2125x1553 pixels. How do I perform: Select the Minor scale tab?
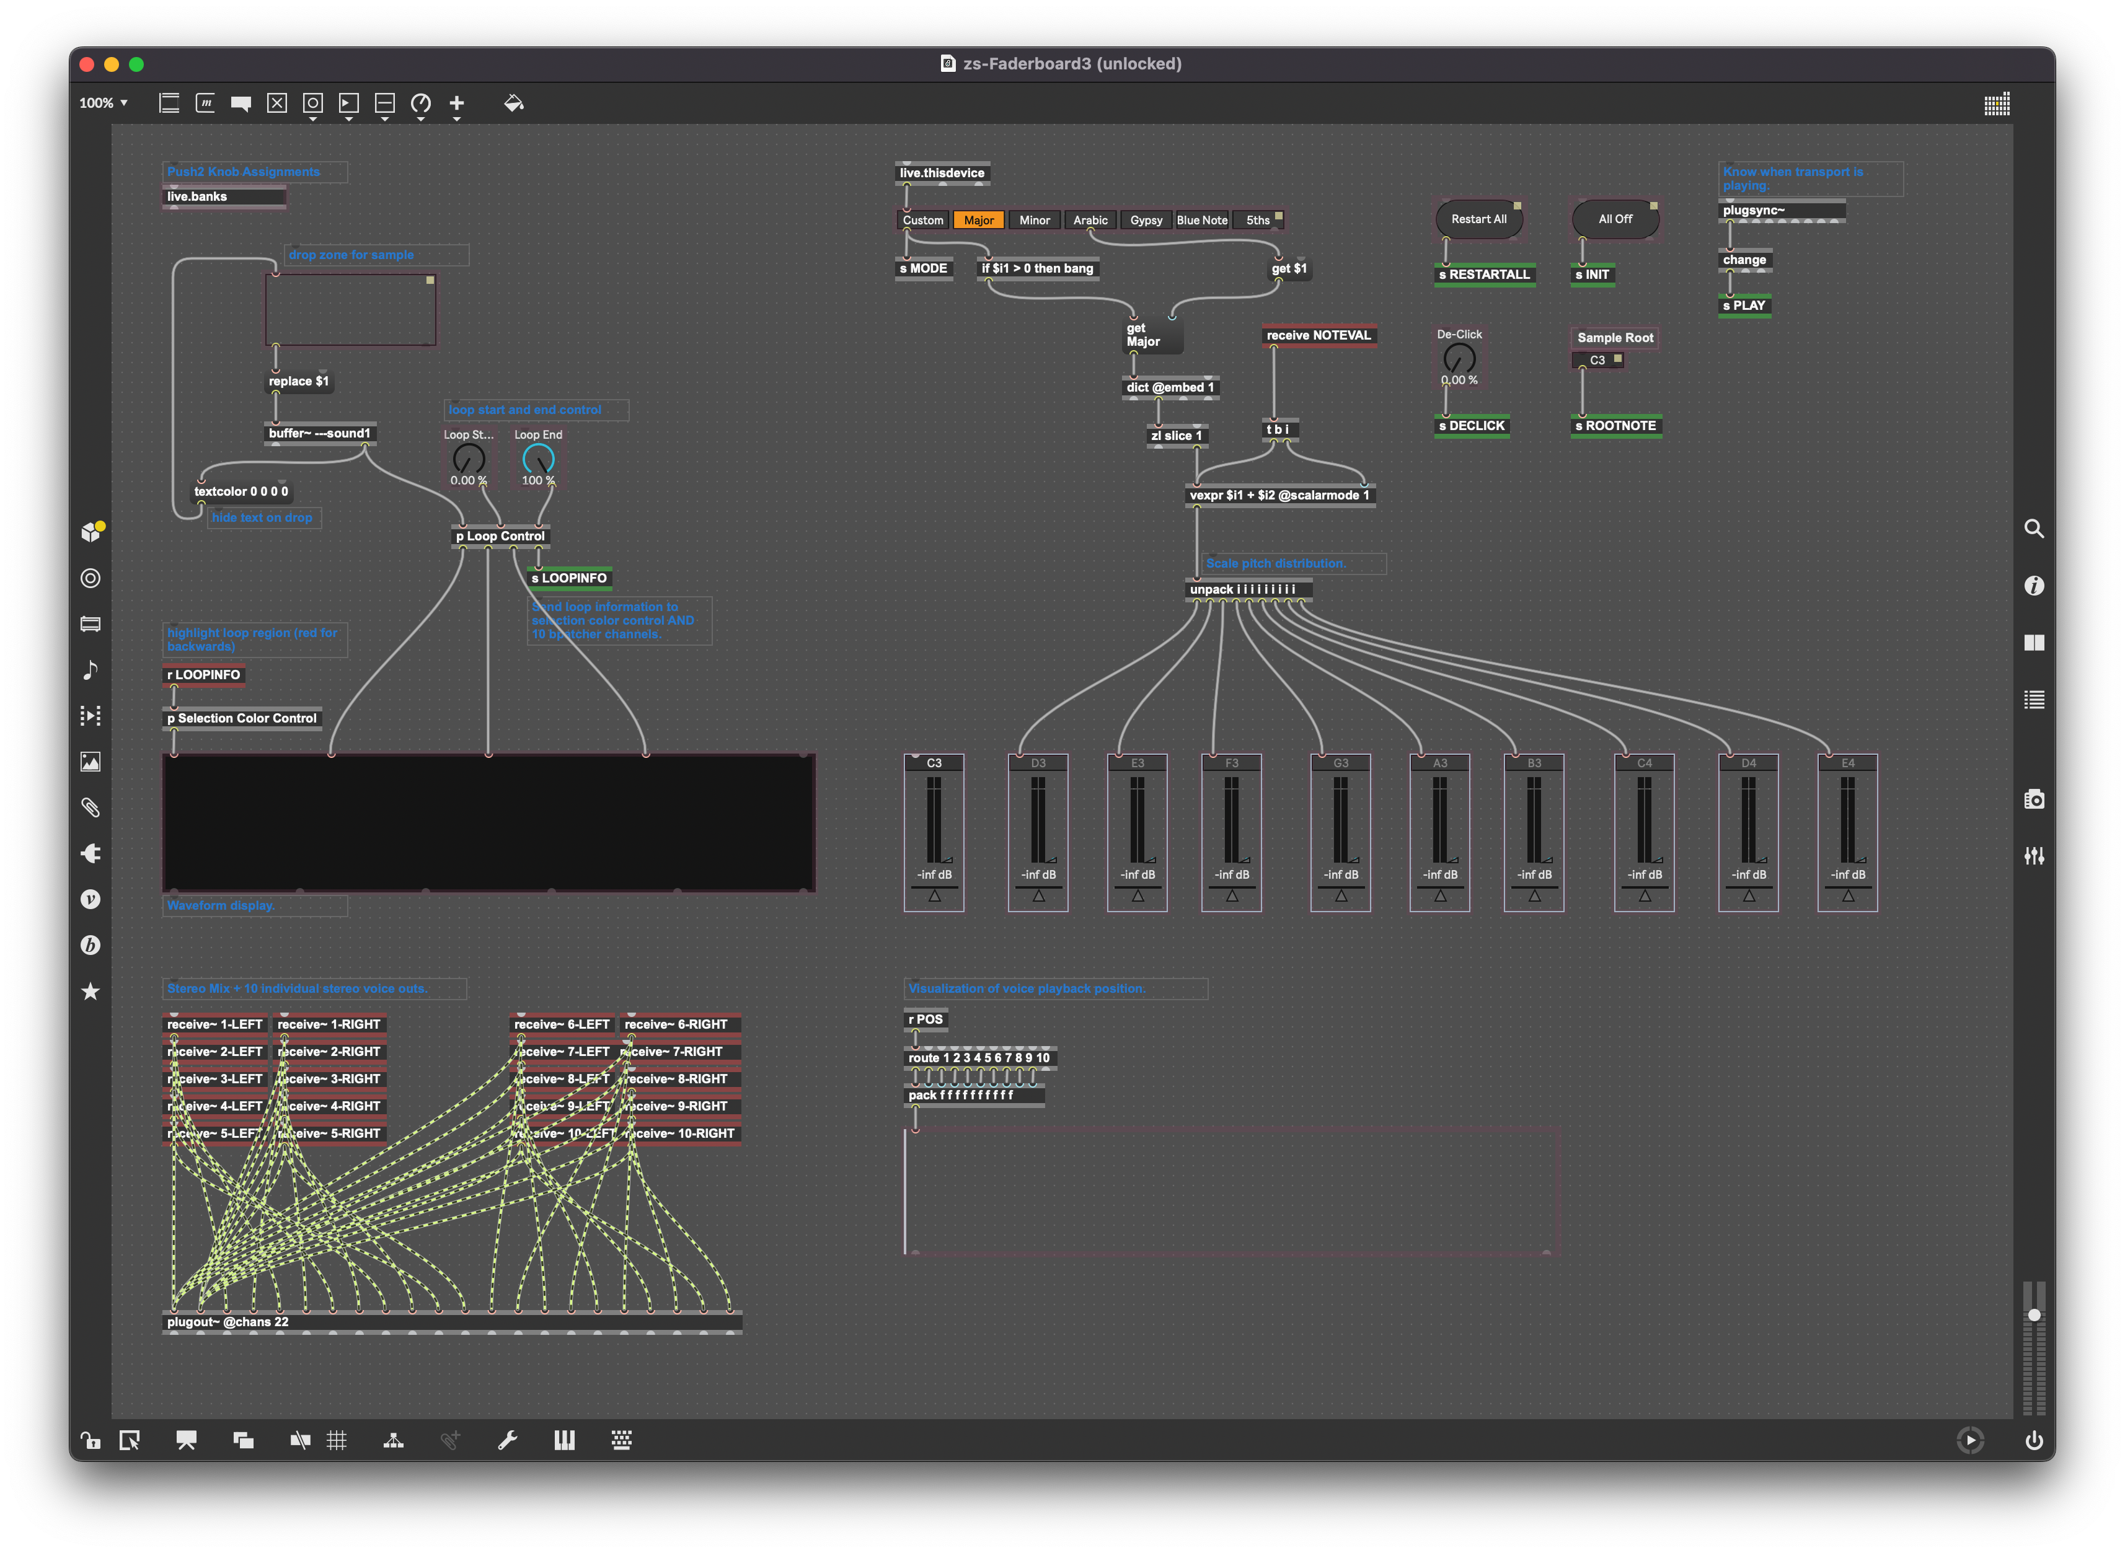pyautogui.click(x=1034, y=220)
